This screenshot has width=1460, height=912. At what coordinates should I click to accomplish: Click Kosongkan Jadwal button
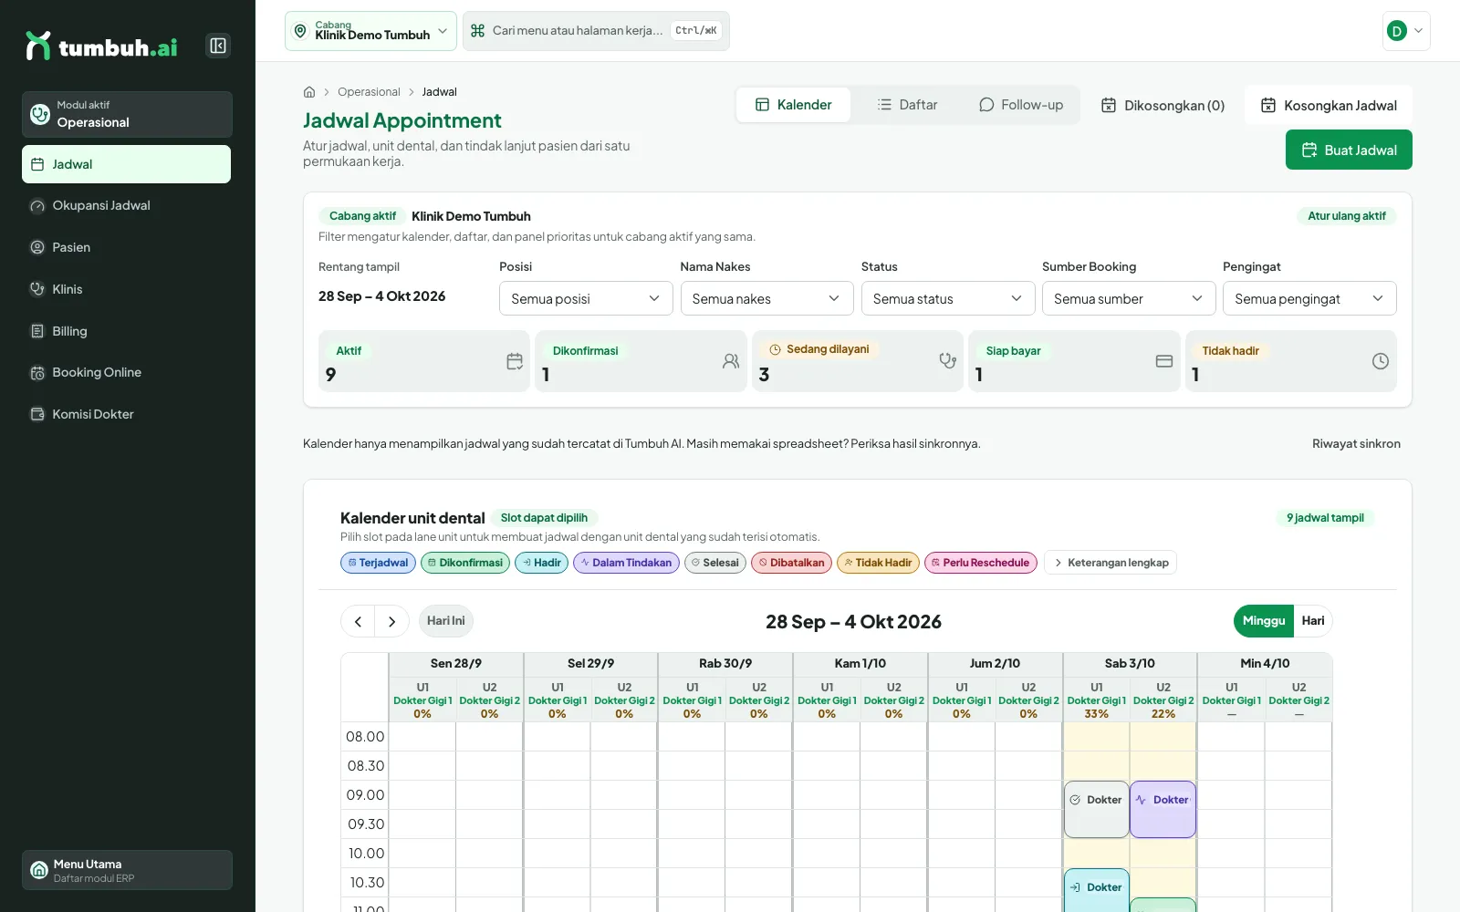(1329, 105)
